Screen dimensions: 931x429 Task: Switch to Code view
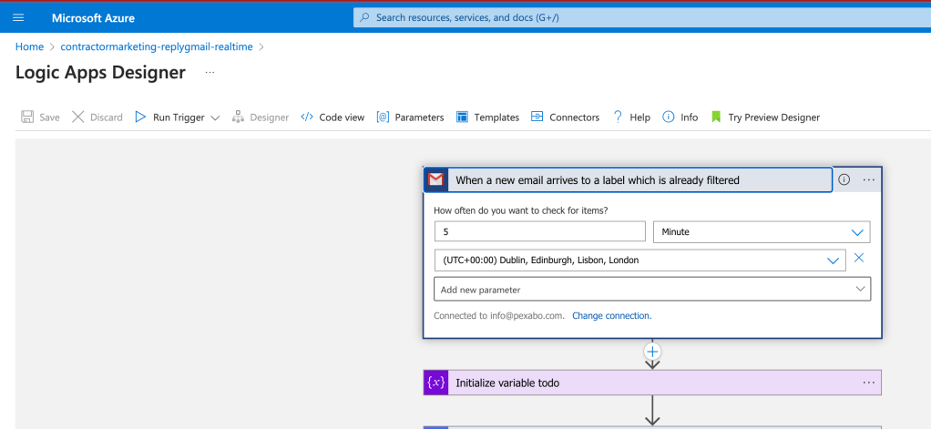[342, 117]
